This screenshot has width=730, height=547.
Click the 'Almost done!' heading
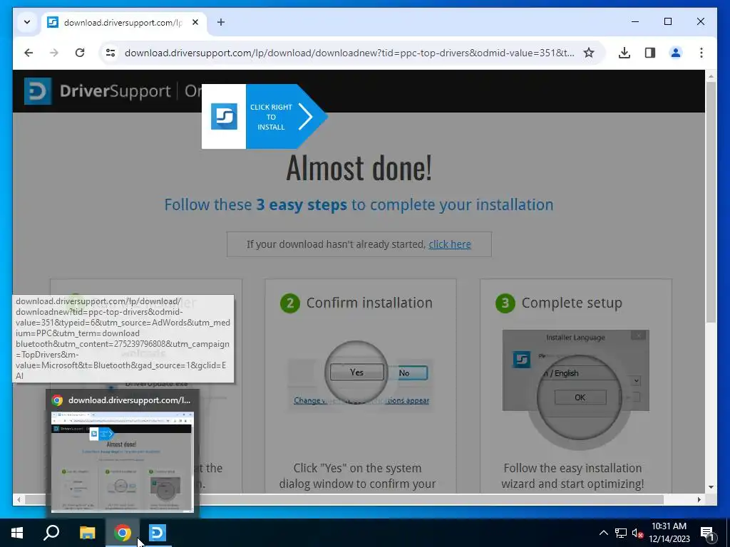pyautogui.click(x=359, y=167)
